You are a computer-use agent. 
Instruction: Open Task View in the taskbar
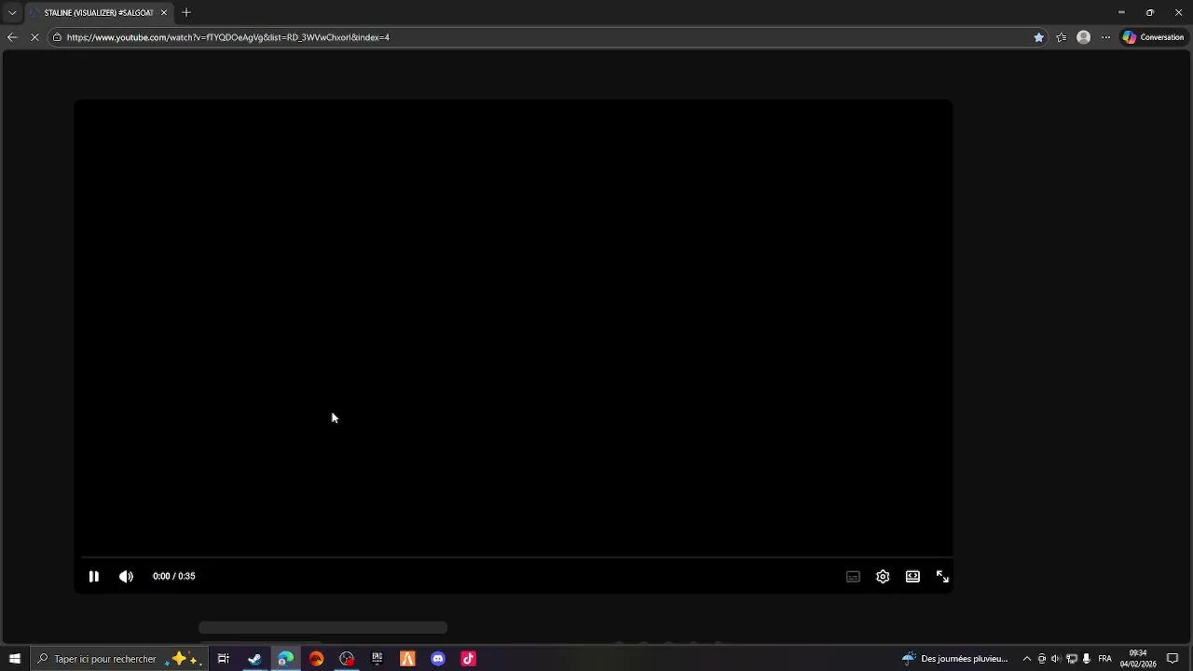pyautogui.click(x=224, y=659)
